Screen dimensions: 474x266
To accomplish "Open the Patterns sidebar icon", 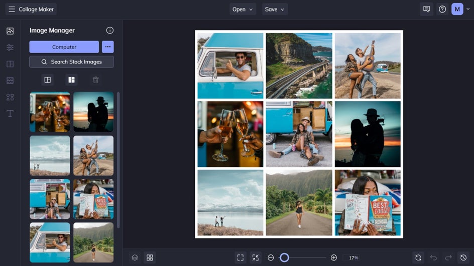I will pos(10,81).
